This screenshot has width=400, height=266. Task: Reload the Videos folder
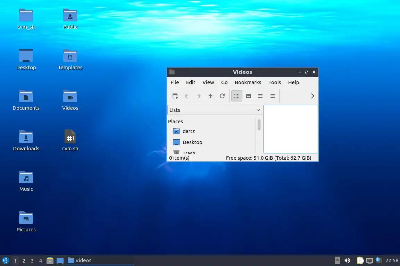tap(222, 96)
